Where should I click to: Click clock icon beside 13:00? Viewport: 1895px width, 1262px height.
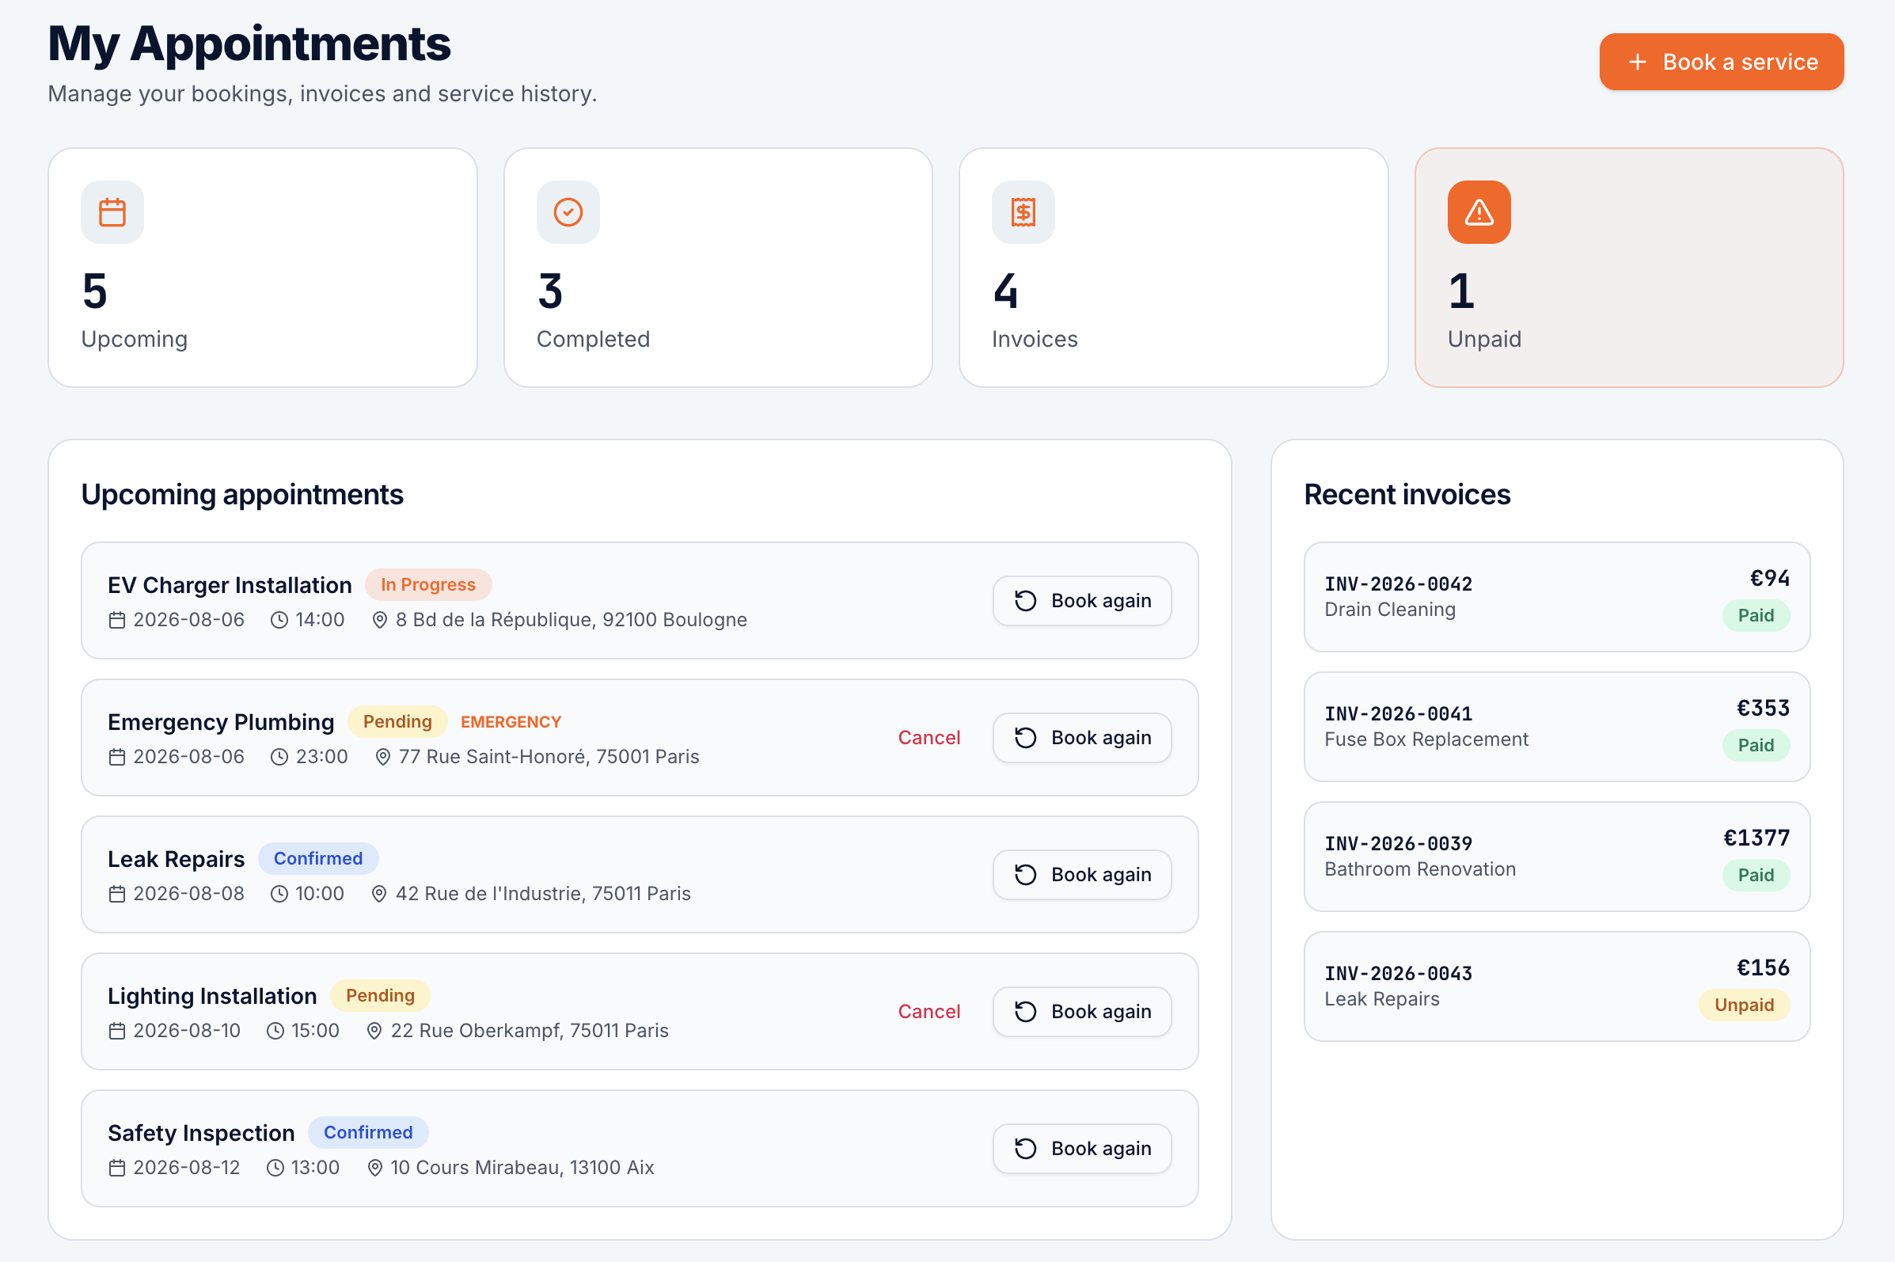pyautogui.click(x=275, y=1167)
